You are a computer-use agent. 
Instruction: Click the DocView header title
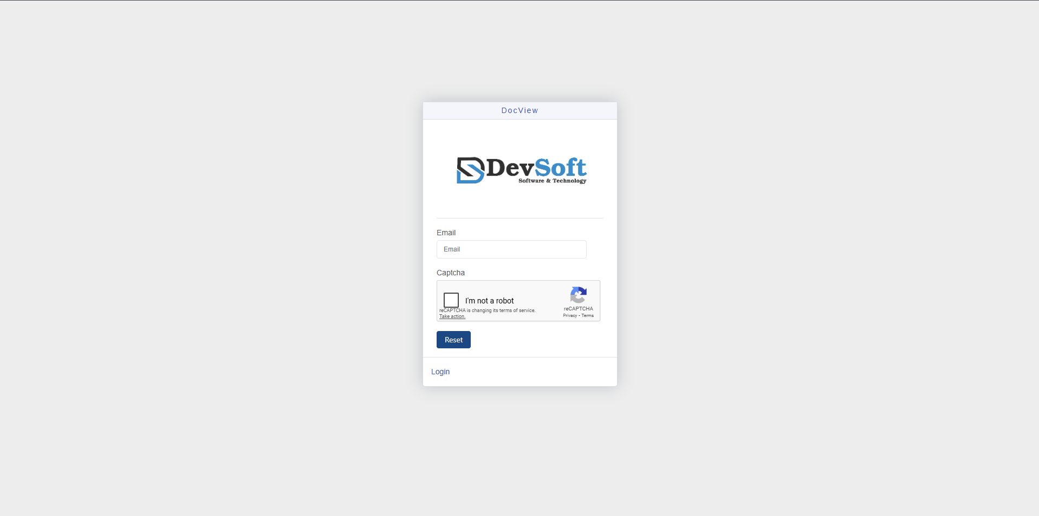pos(519,110)
